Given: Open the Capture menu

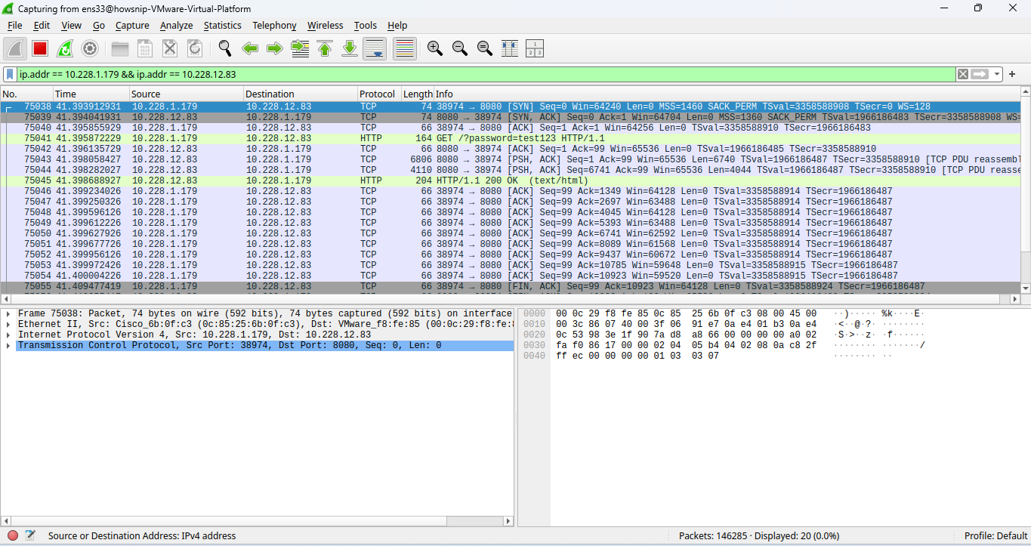Looking at the screenshot, I should tap(132, 26).
